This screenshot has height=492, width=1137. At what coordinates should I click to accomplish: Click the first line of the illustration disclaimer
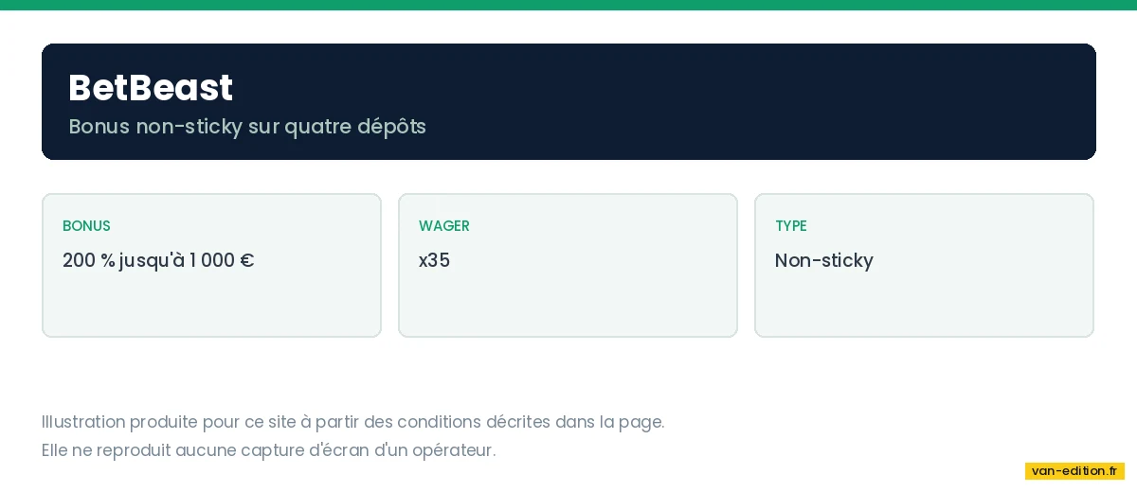[x=353, y=422]
